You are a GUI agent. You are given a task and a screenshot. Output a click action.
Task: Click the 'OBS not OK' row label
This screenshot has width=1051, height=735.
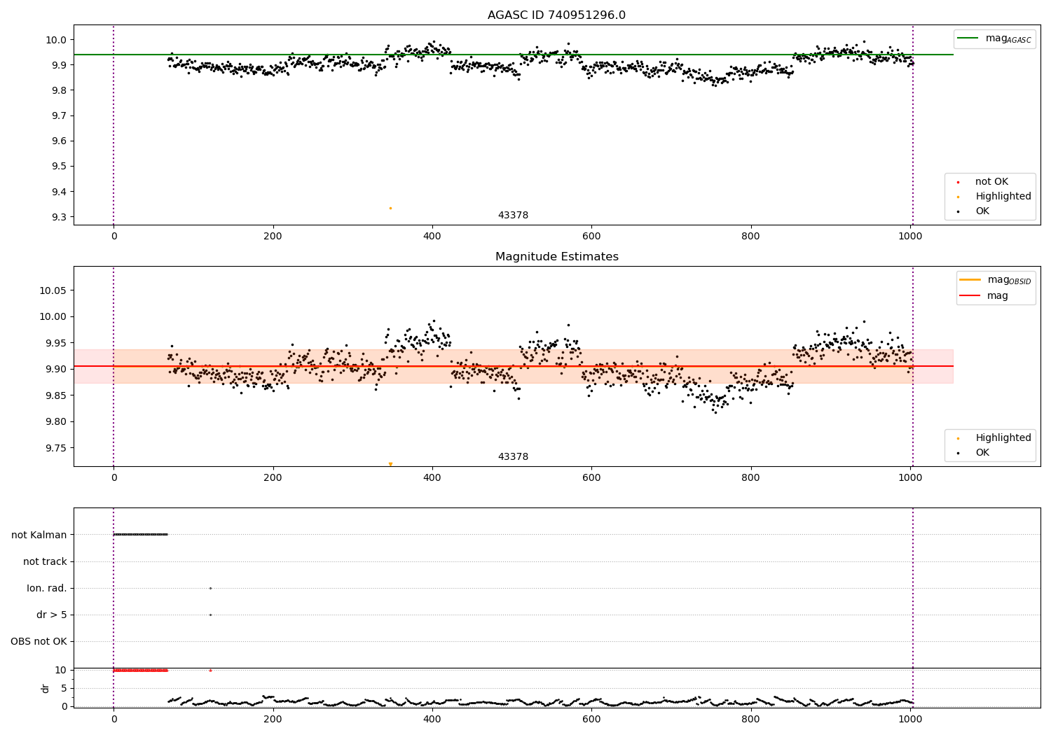(39, 641)
